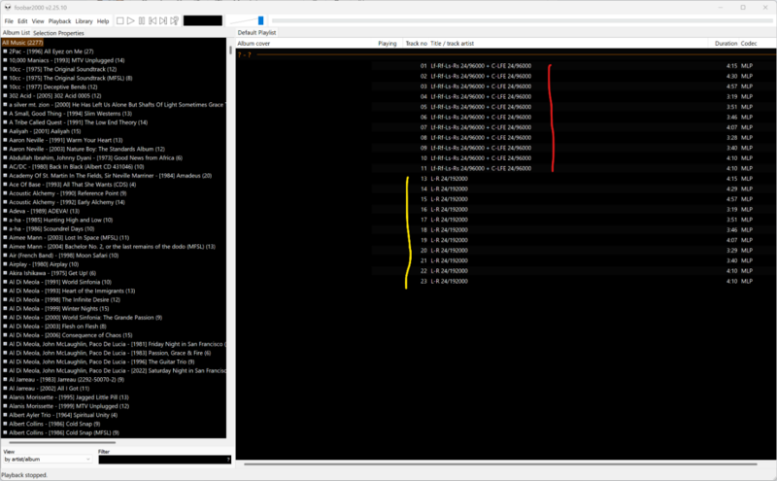Expand the 2Pac All Eyez on Me node
This screenshot has height=481, width=777.
click(x=5, y=52)
